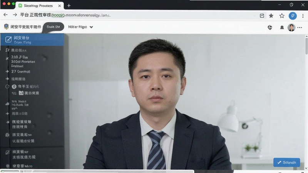
Task: Click the pencil-square icon near sidebar bottom
Action: pyautogui.click(x=7, y=152)
